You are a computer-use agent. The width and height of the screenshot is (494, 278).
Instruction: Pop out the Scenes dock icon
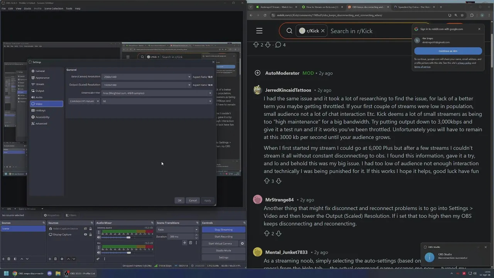click(x=44, y=223)
